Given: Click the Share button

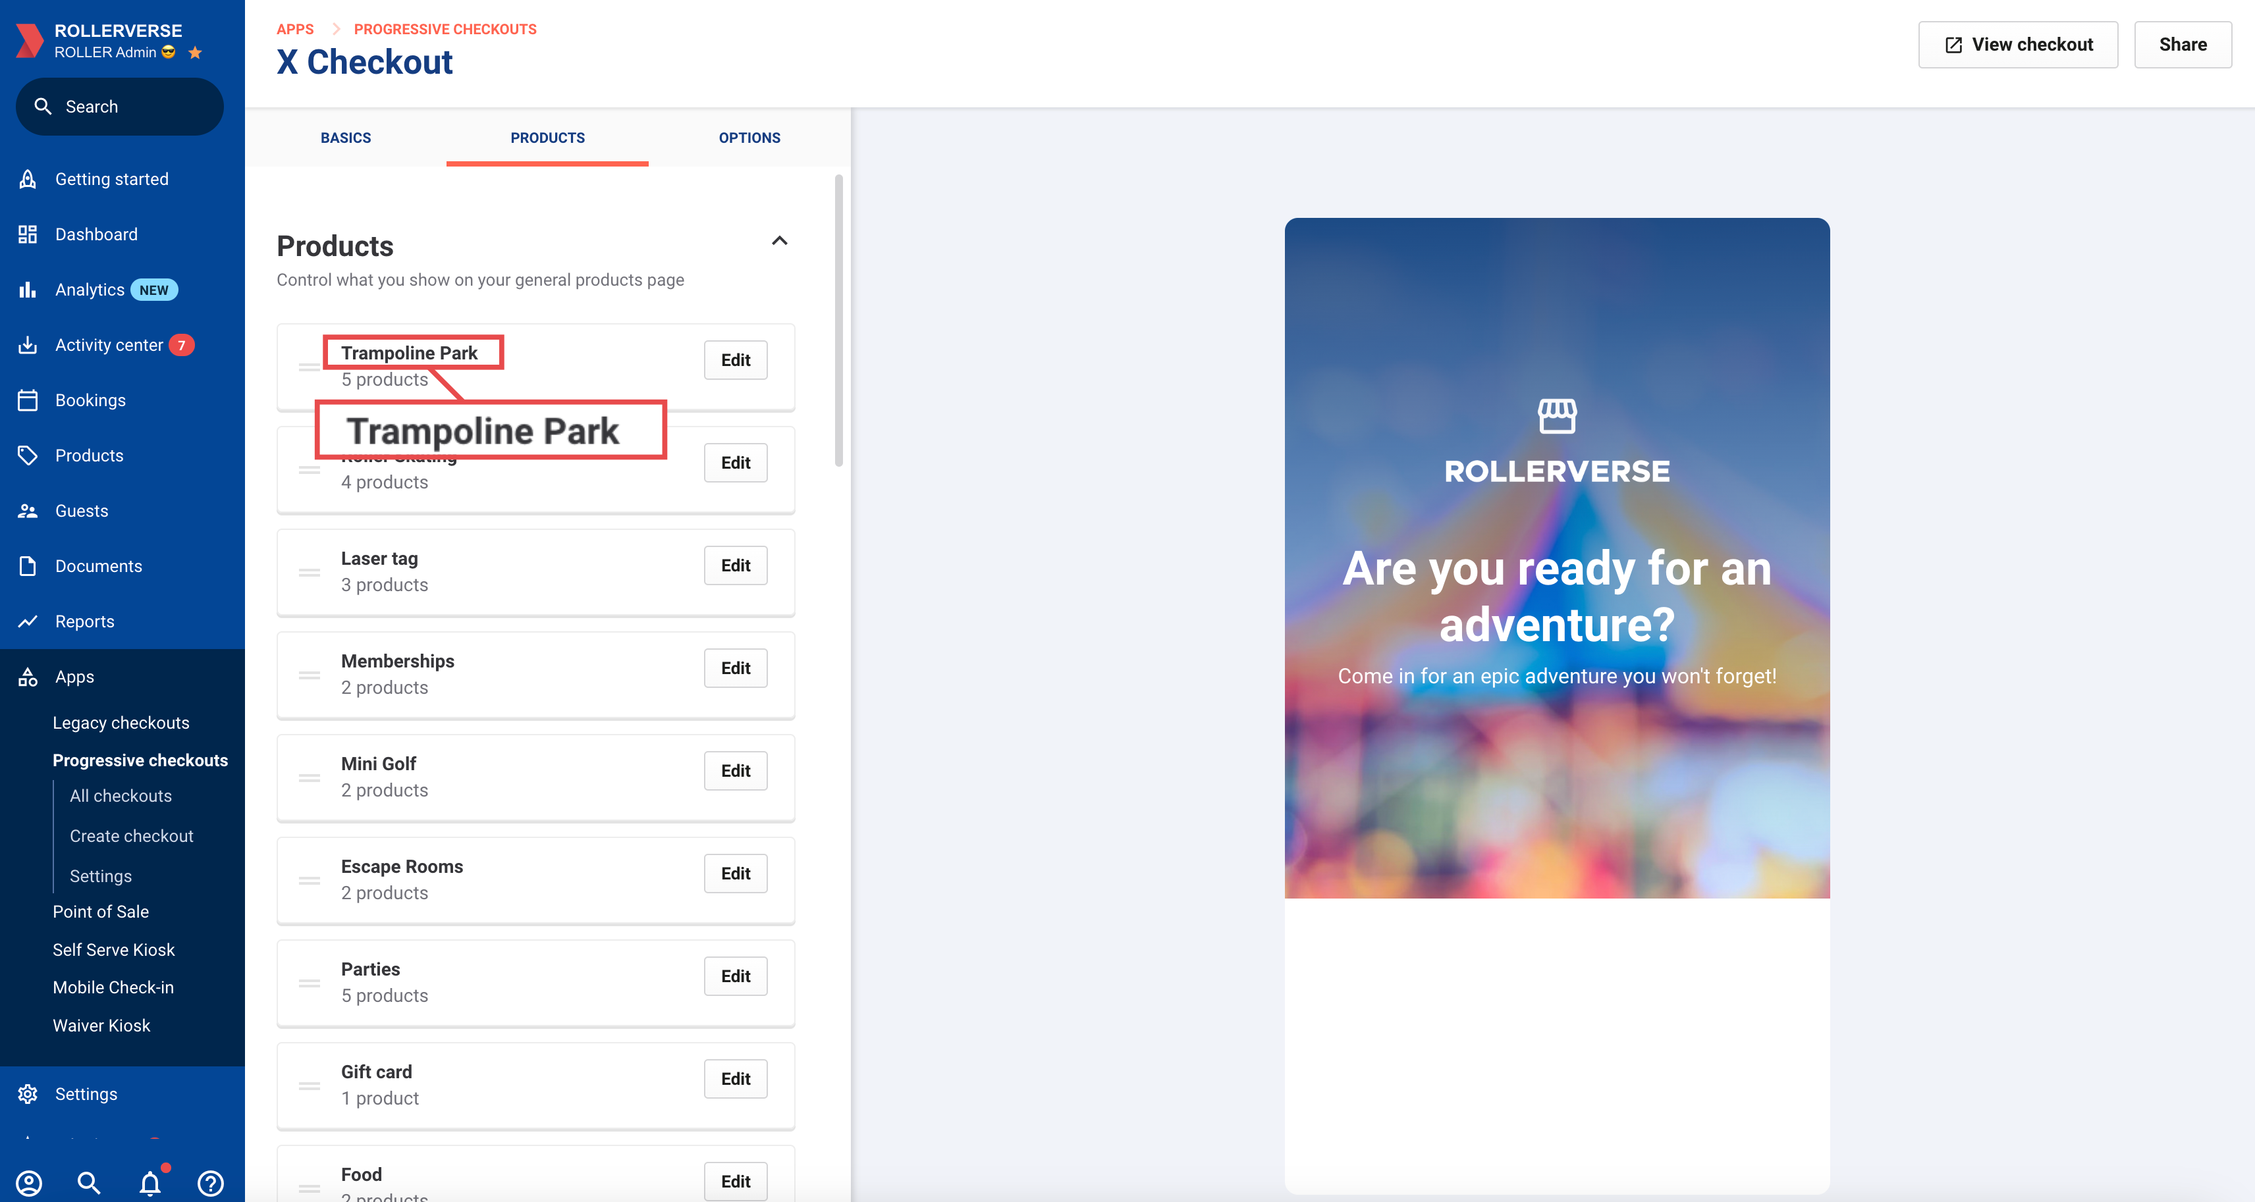Looking at the screenshot, I should (2183, 45).
